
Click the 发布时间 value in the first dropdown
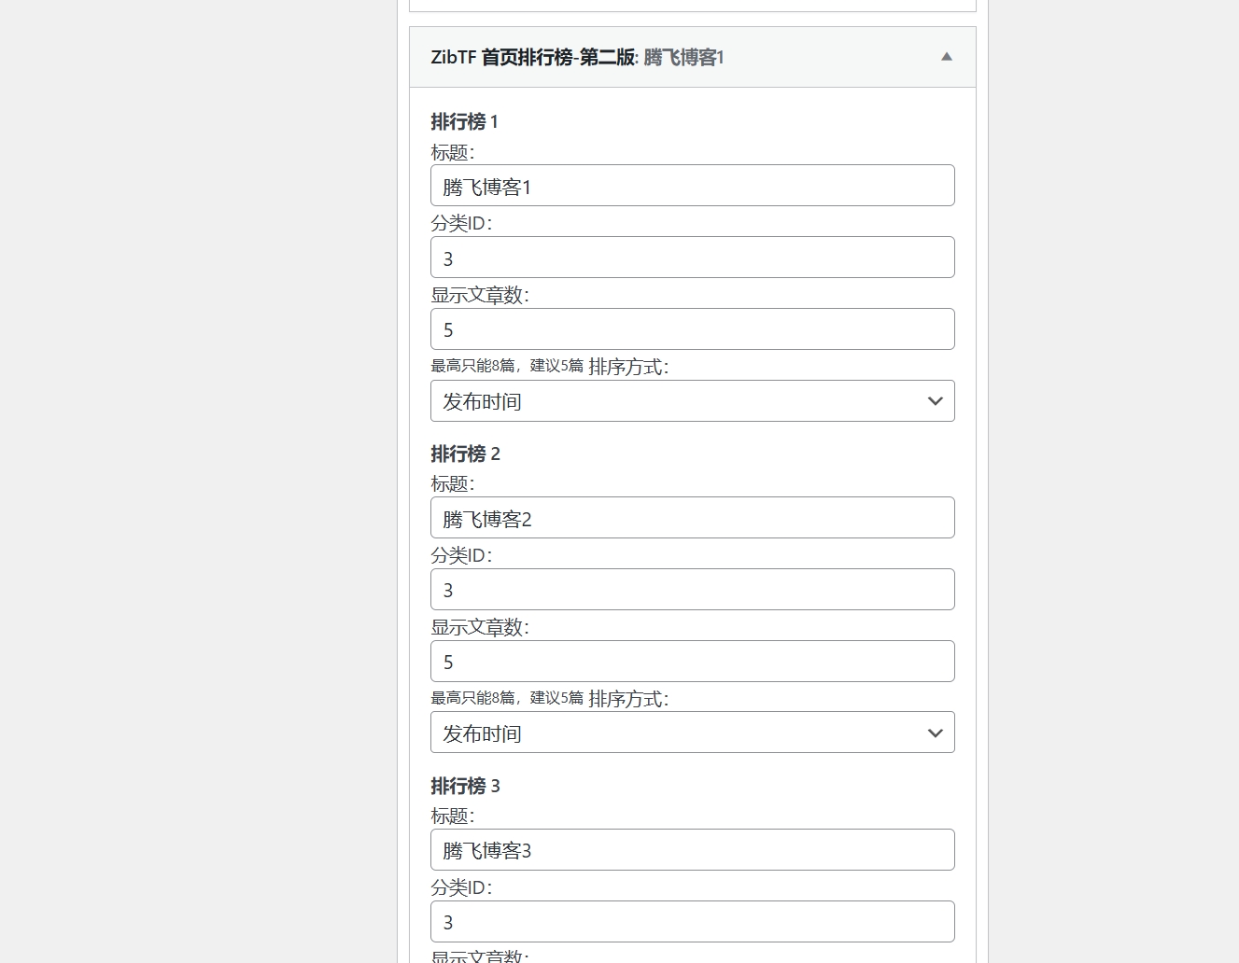point(482,400)
